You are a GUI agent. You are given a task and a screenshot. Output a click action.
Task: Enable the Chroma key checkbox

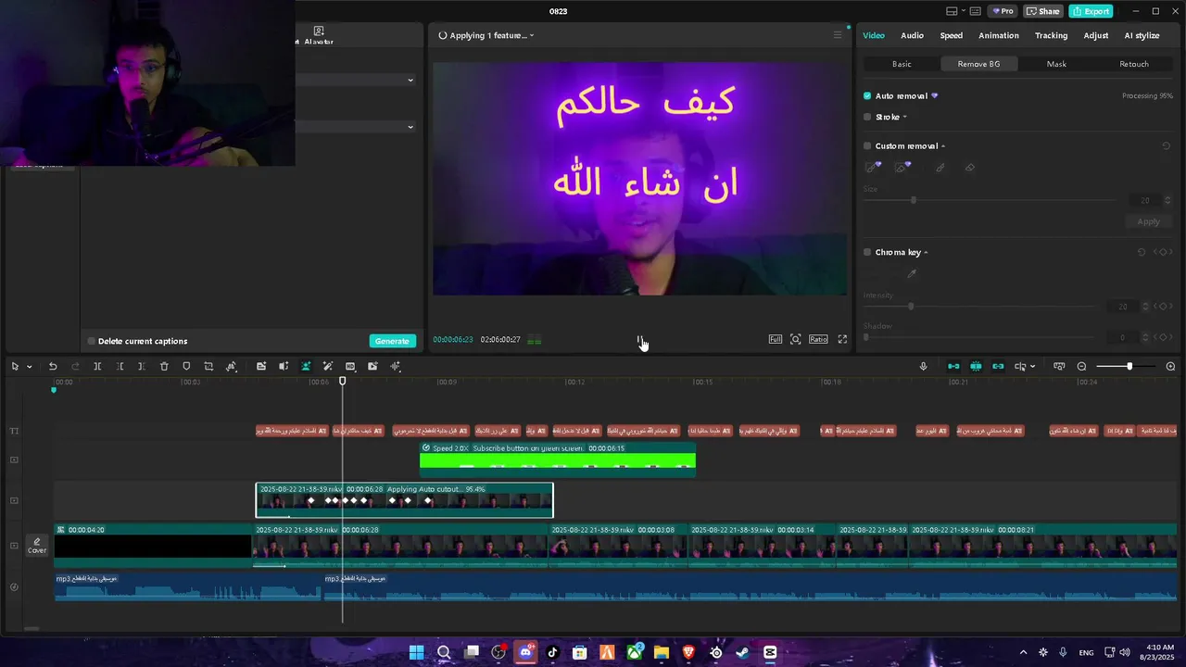(867, 252)
